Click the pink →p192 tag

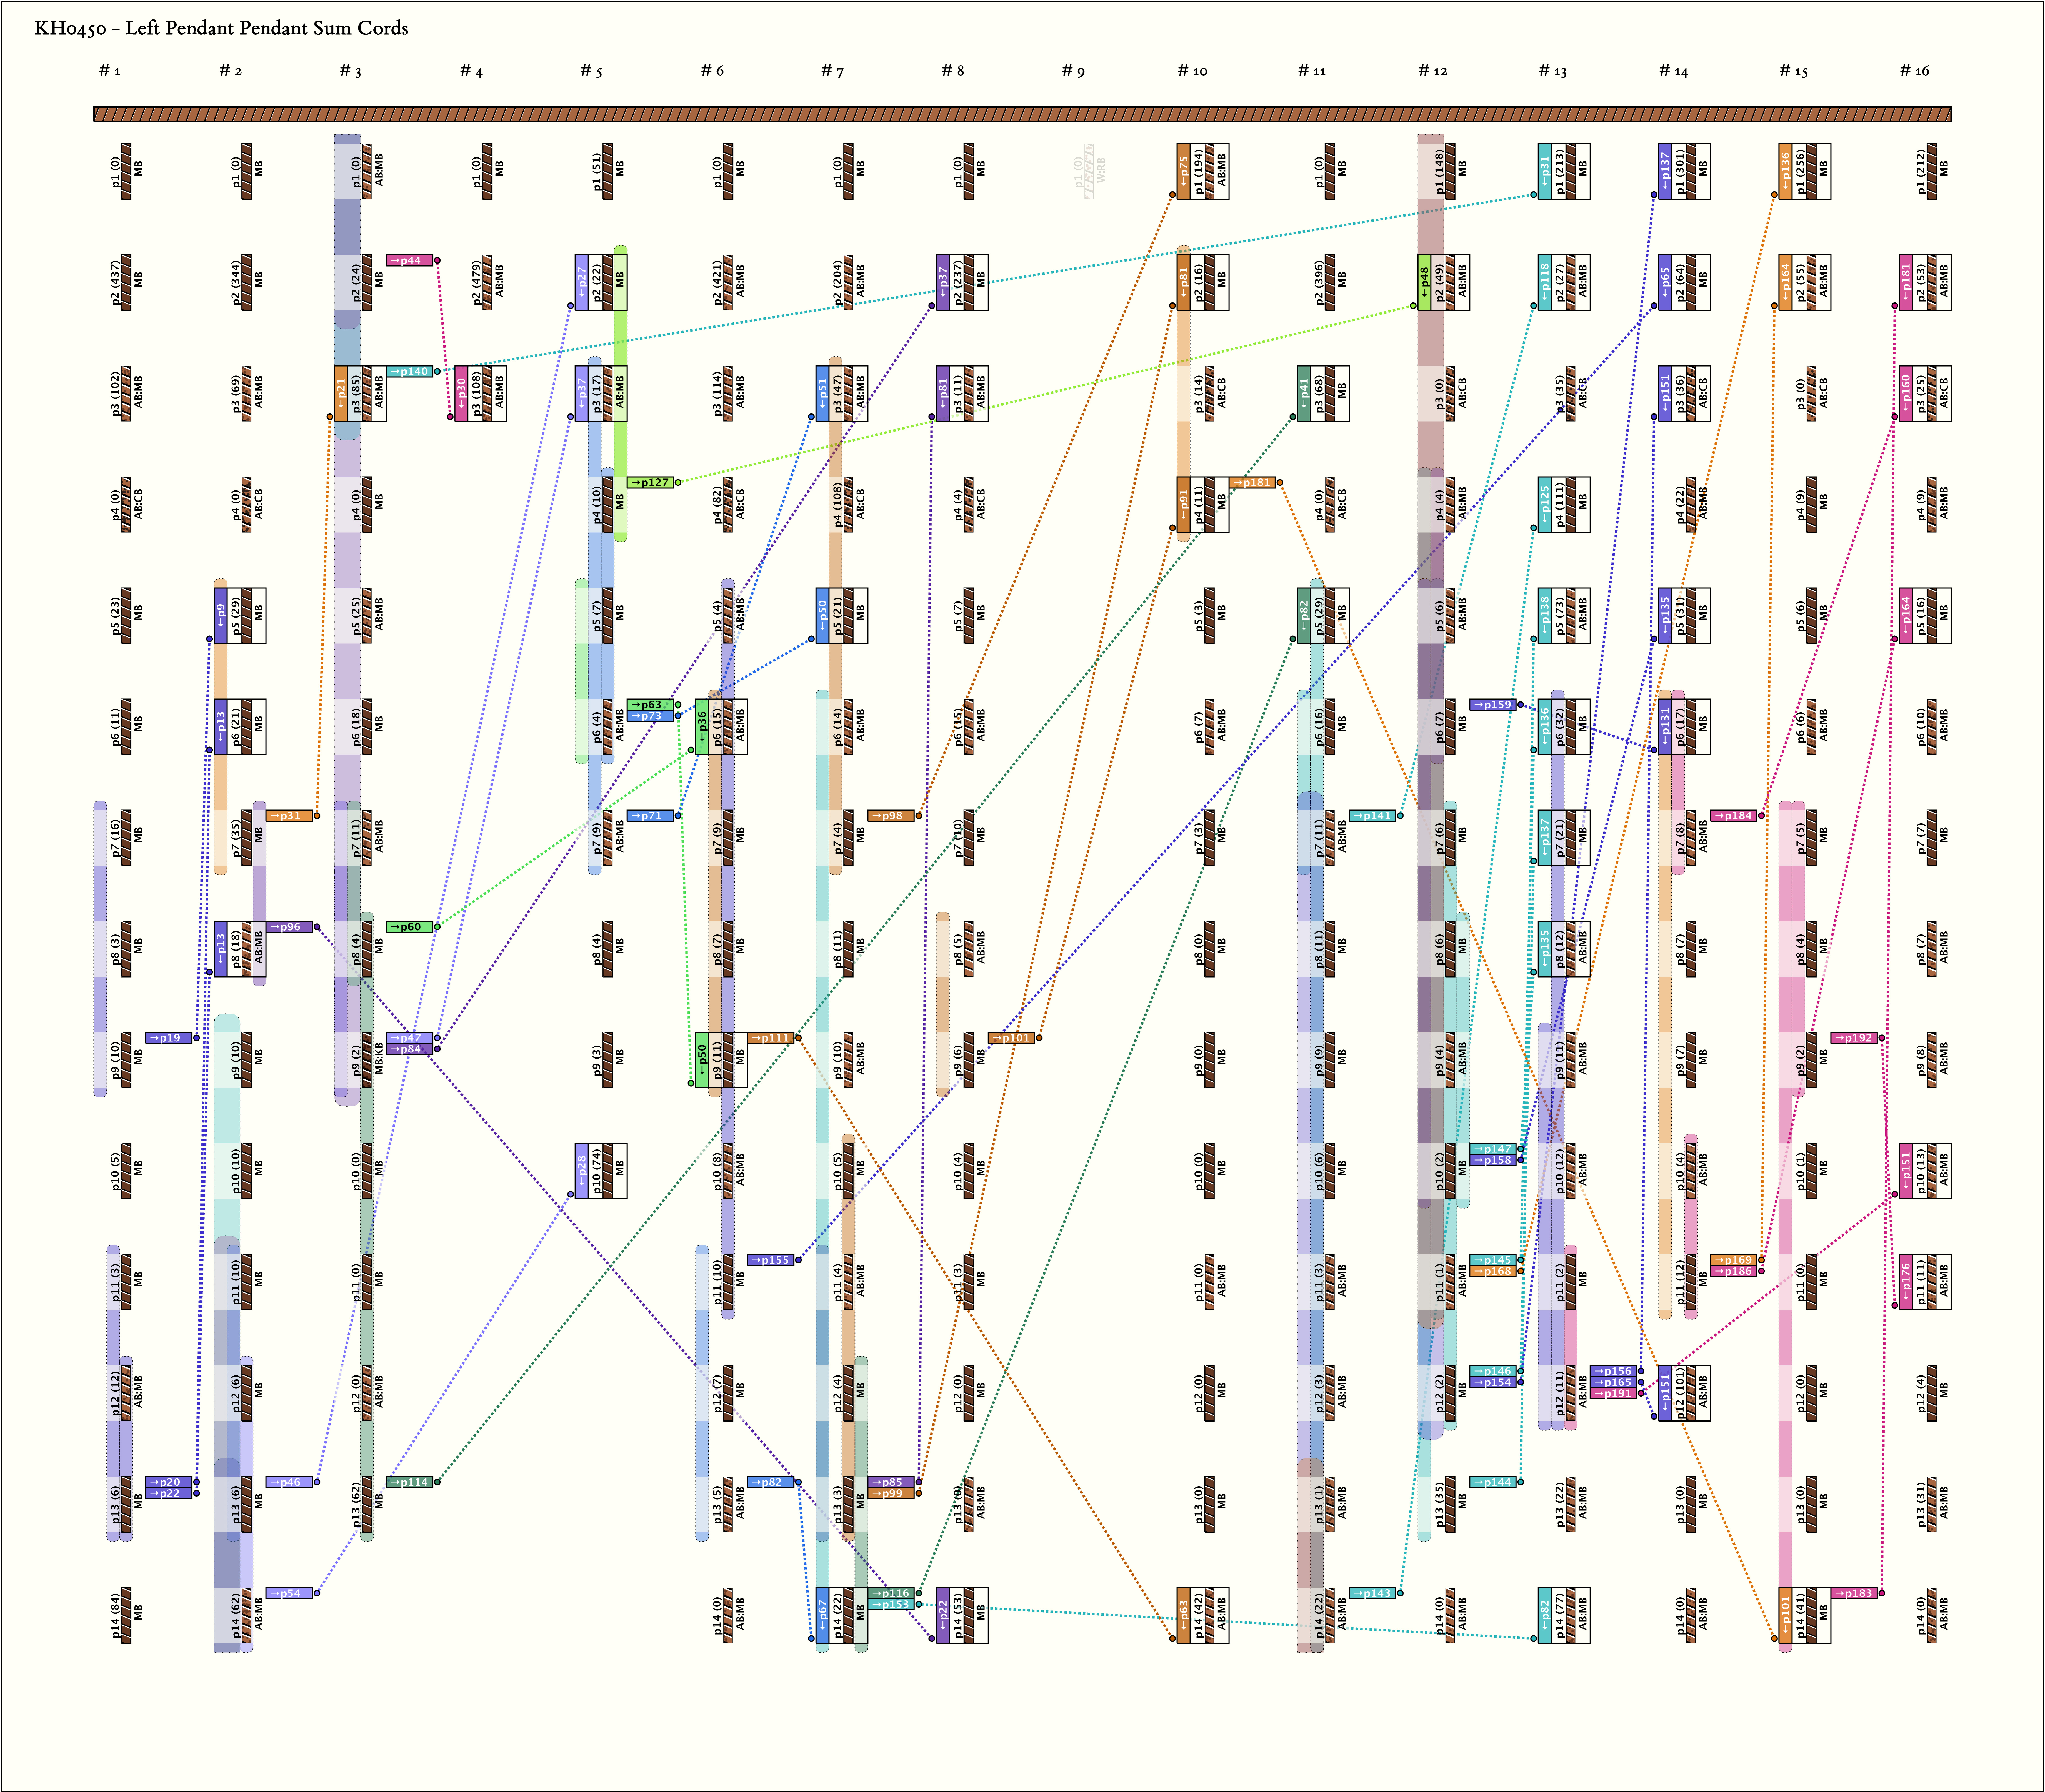tap(1854, 1038)
